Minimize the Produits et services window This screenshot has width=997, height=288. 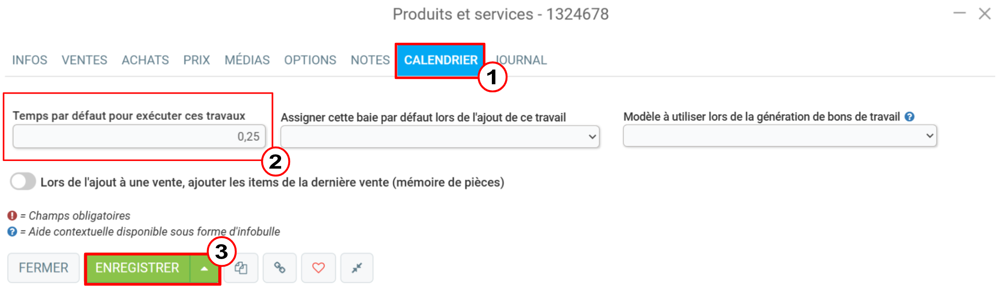[x=960, y=13]
